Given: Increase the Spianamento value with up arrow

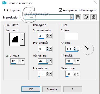Looking at the screenshot, I should (x=48, y=35).
